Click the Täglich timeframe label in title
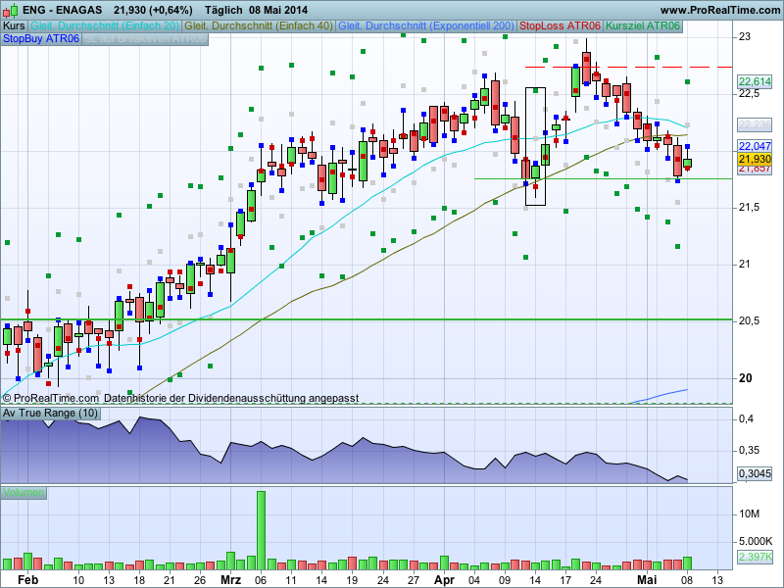 tap(225, 9)
